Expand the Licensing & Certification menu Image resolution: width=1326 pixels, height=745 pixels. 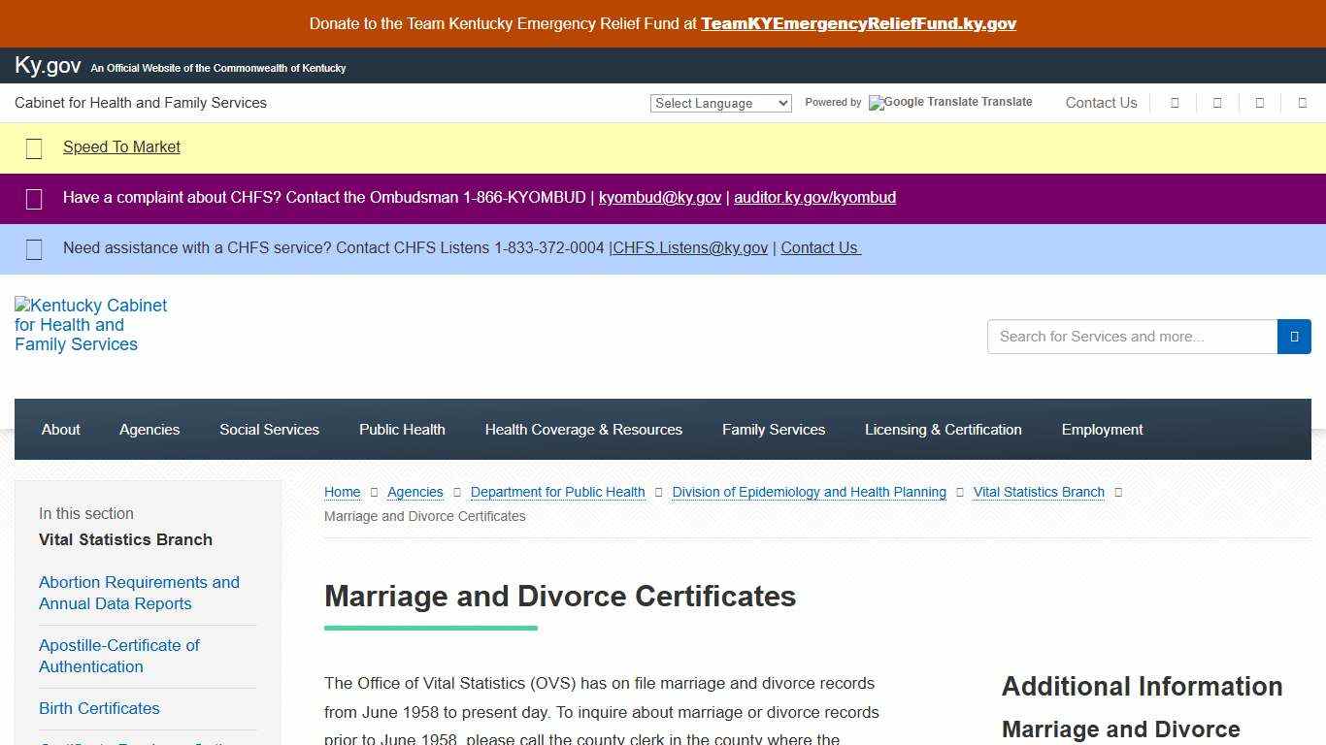click(x=943, y=429)
